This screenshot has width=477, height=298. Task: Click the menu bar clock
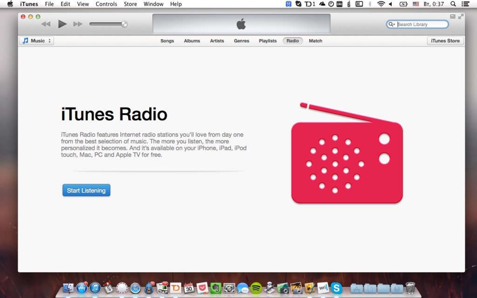click(434, 4)
